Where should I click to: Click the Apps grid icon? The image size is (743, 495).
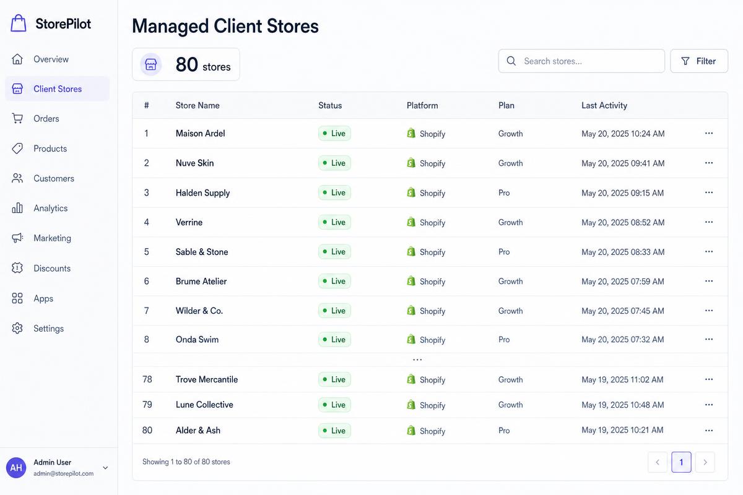pyautogui.click(x=17, y=298)
